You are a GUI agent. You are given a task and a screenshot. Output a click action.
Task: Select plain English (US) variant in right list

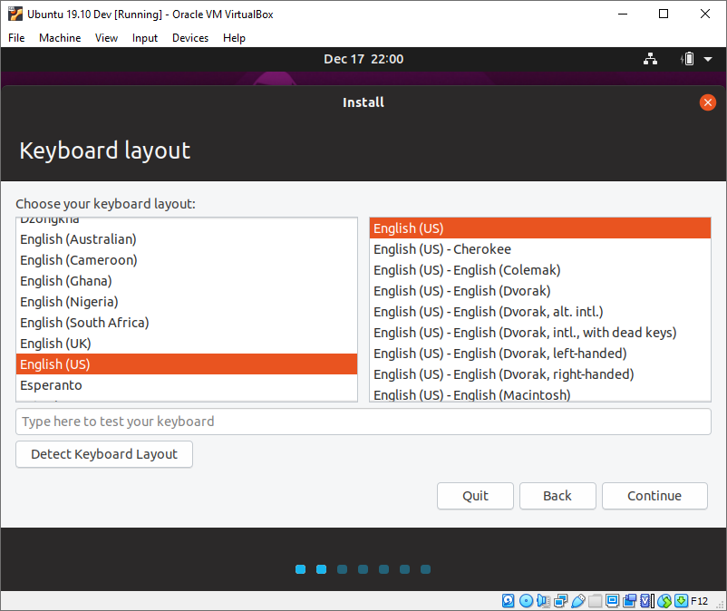[540, 228]
